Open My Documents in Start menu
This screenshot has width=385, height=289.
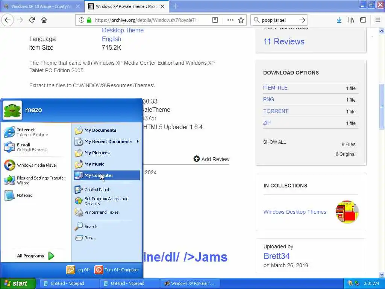pos(107,130)
